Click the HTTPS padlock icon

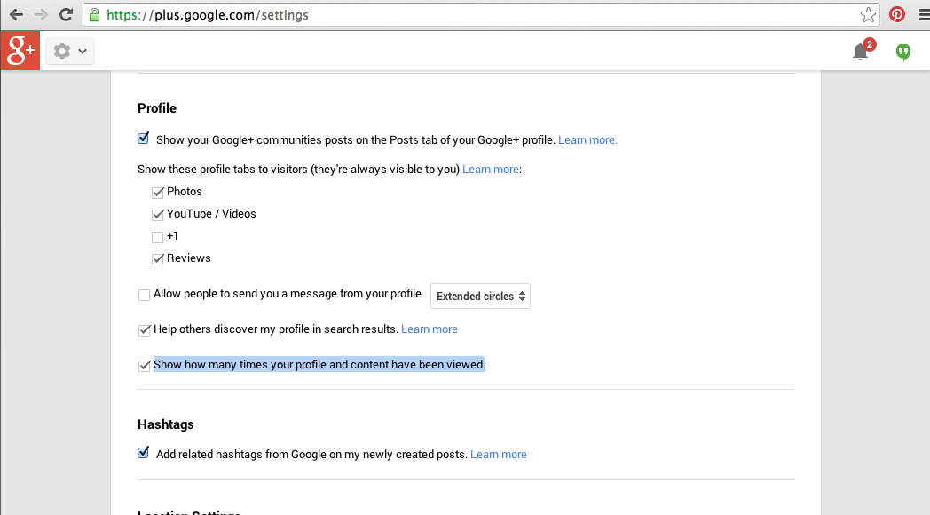[x=94, y=14]
